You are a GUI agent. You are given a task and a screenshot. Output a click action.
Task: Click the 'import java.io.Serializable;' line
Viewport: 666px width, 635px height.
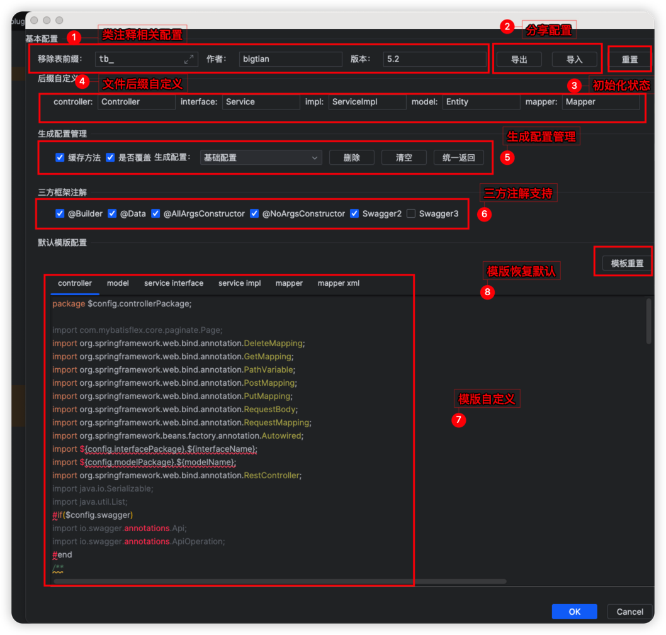point(103,488)
